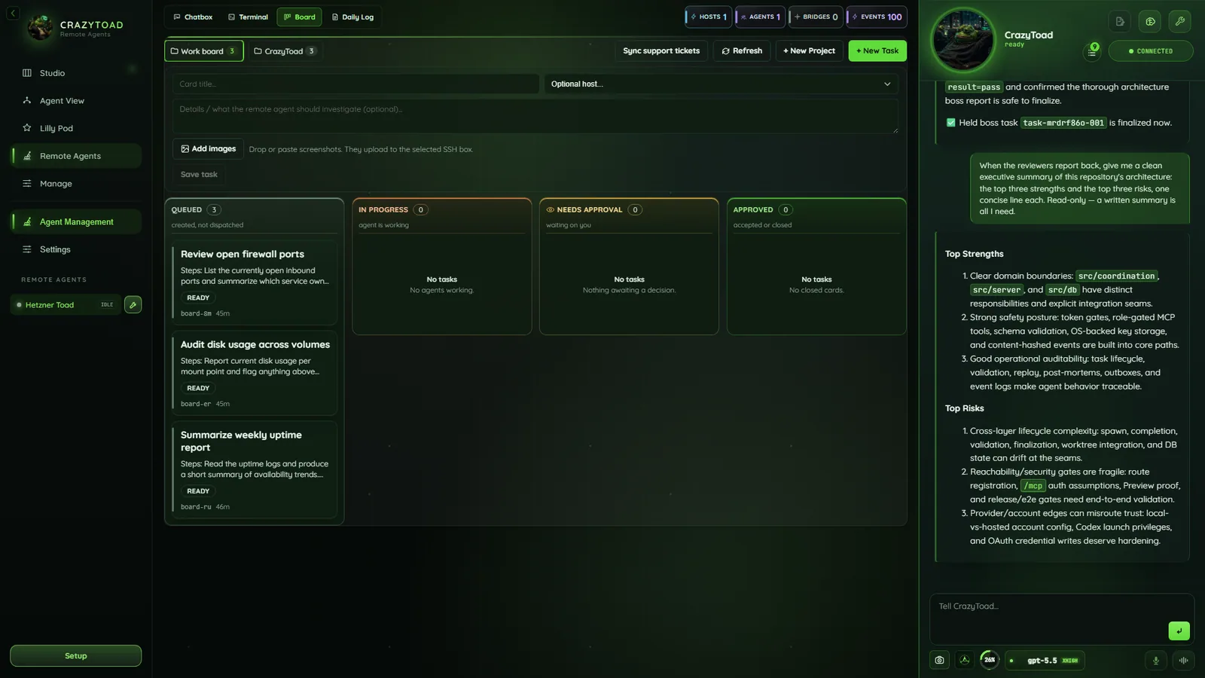Select the Board tab
Image resolution: width=1205 pixels, height=678 pixels.
point(299,17)
